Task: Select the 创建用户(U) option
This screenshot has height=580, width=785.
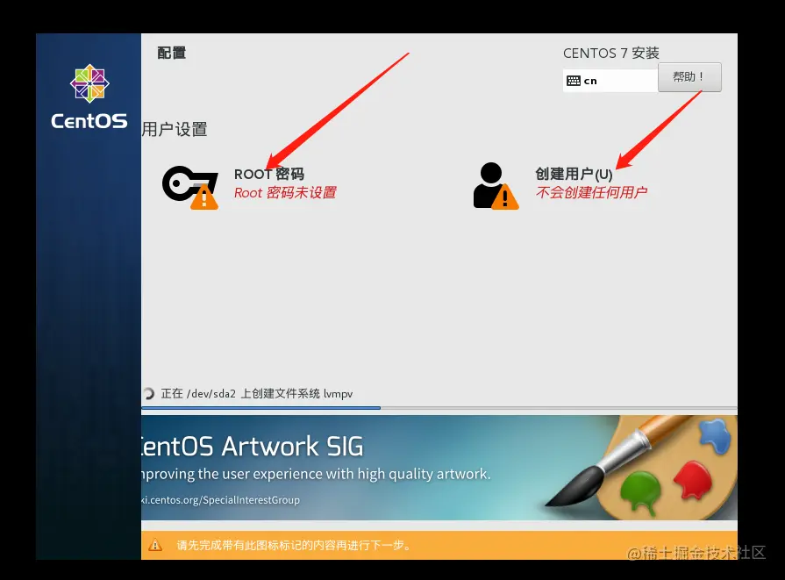Action: 576,173
